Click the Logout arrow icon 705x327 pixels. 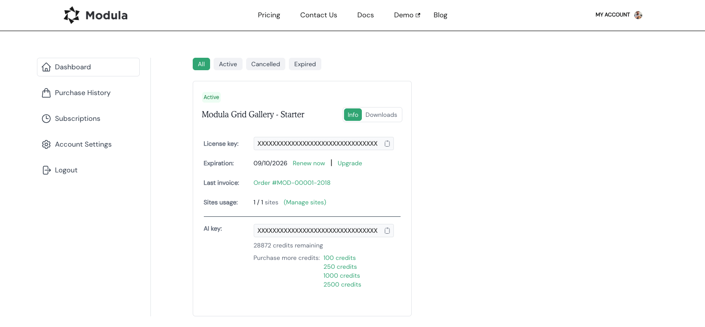(x=46, y=170)
